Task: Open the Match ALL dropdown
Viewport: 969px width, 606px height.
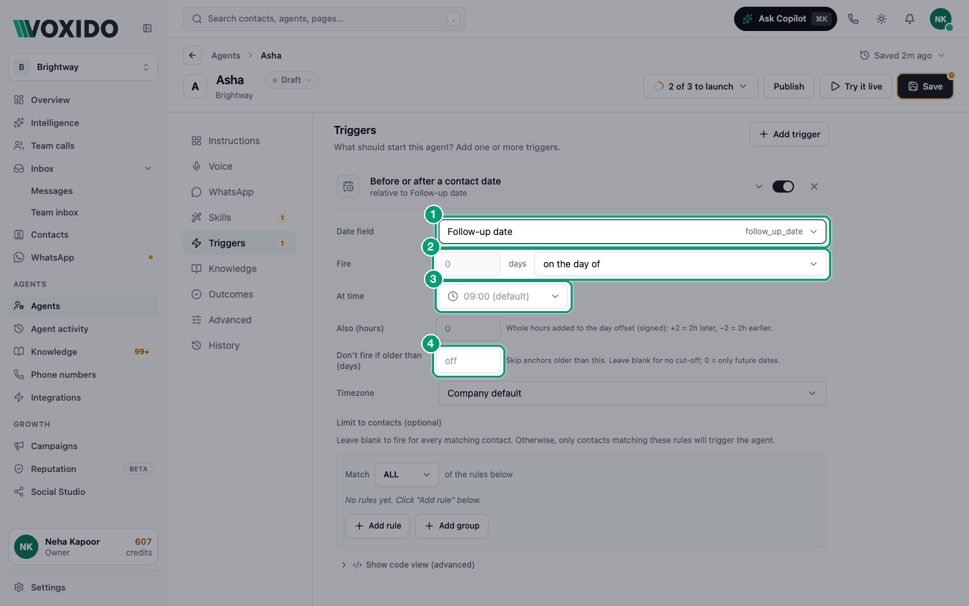Action: [407, 475]
